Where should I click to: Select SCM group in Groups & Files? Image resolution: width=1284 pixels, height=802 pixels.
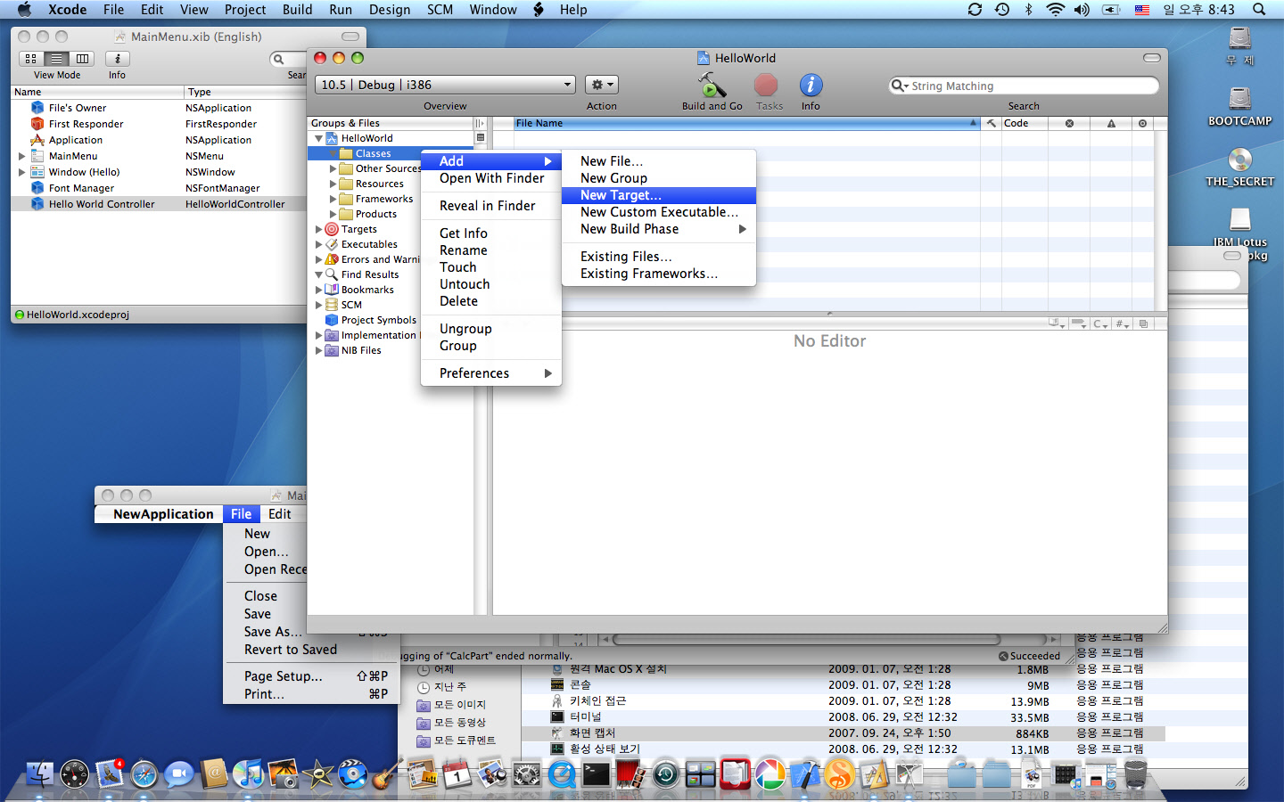click(x=351, y=305)
